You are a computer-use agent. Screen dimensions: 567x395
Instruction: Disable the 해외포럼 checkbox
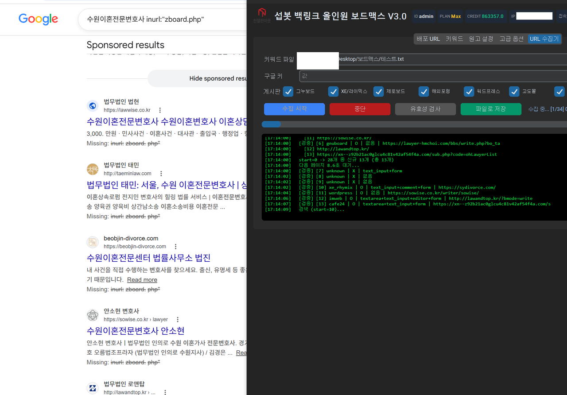423,91
